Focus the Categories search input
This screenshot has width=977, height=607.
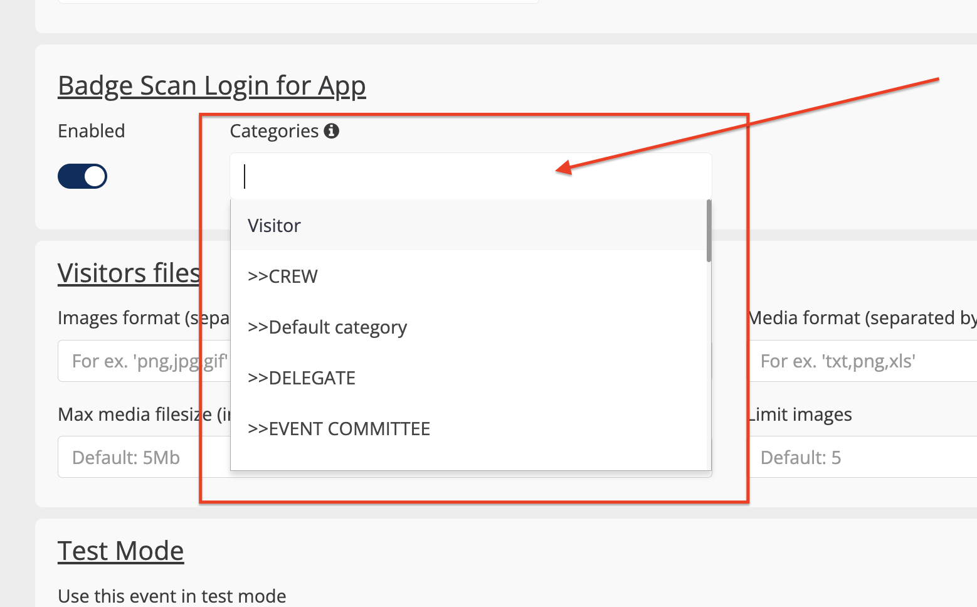(470, 176)
